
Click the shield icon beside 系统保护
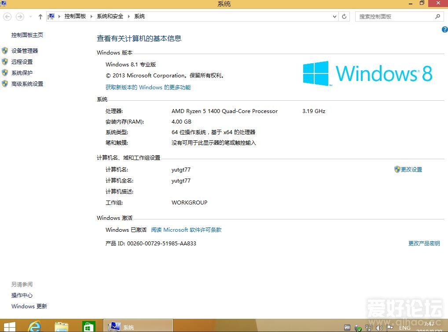point(5,73)
